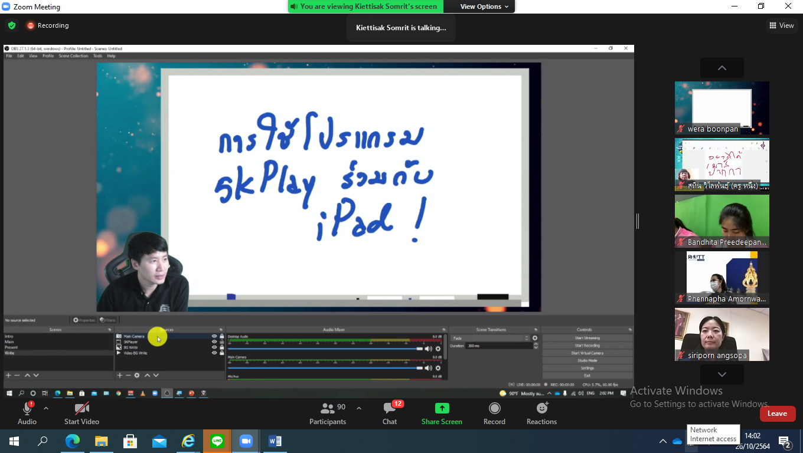Click Start Recording in OBS Controls
The image size is (803, 453).
pyautogui.click(x=587, y=346)
